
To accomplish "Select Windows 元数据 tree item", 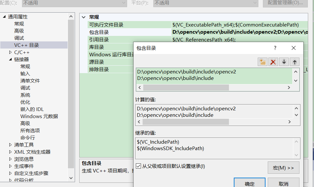I will [x=39, y=116].
